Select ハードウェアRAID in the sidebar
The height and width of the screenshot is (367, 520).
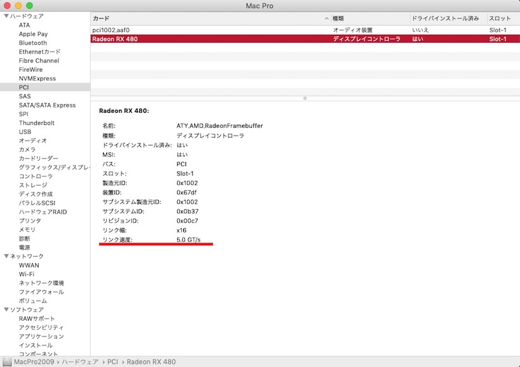[43, 212]
